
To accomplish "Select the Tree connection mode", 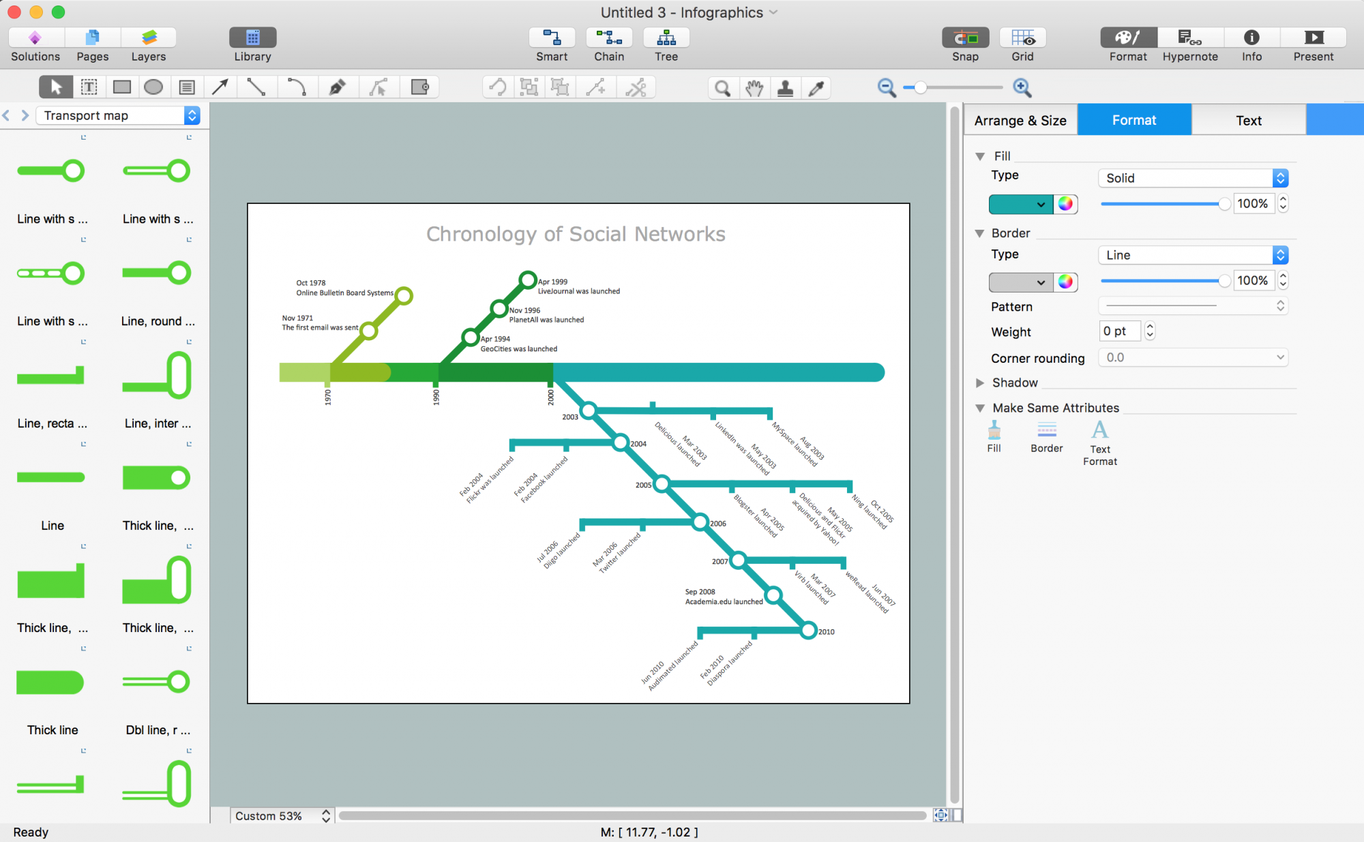I will click(x=666, y=45).
